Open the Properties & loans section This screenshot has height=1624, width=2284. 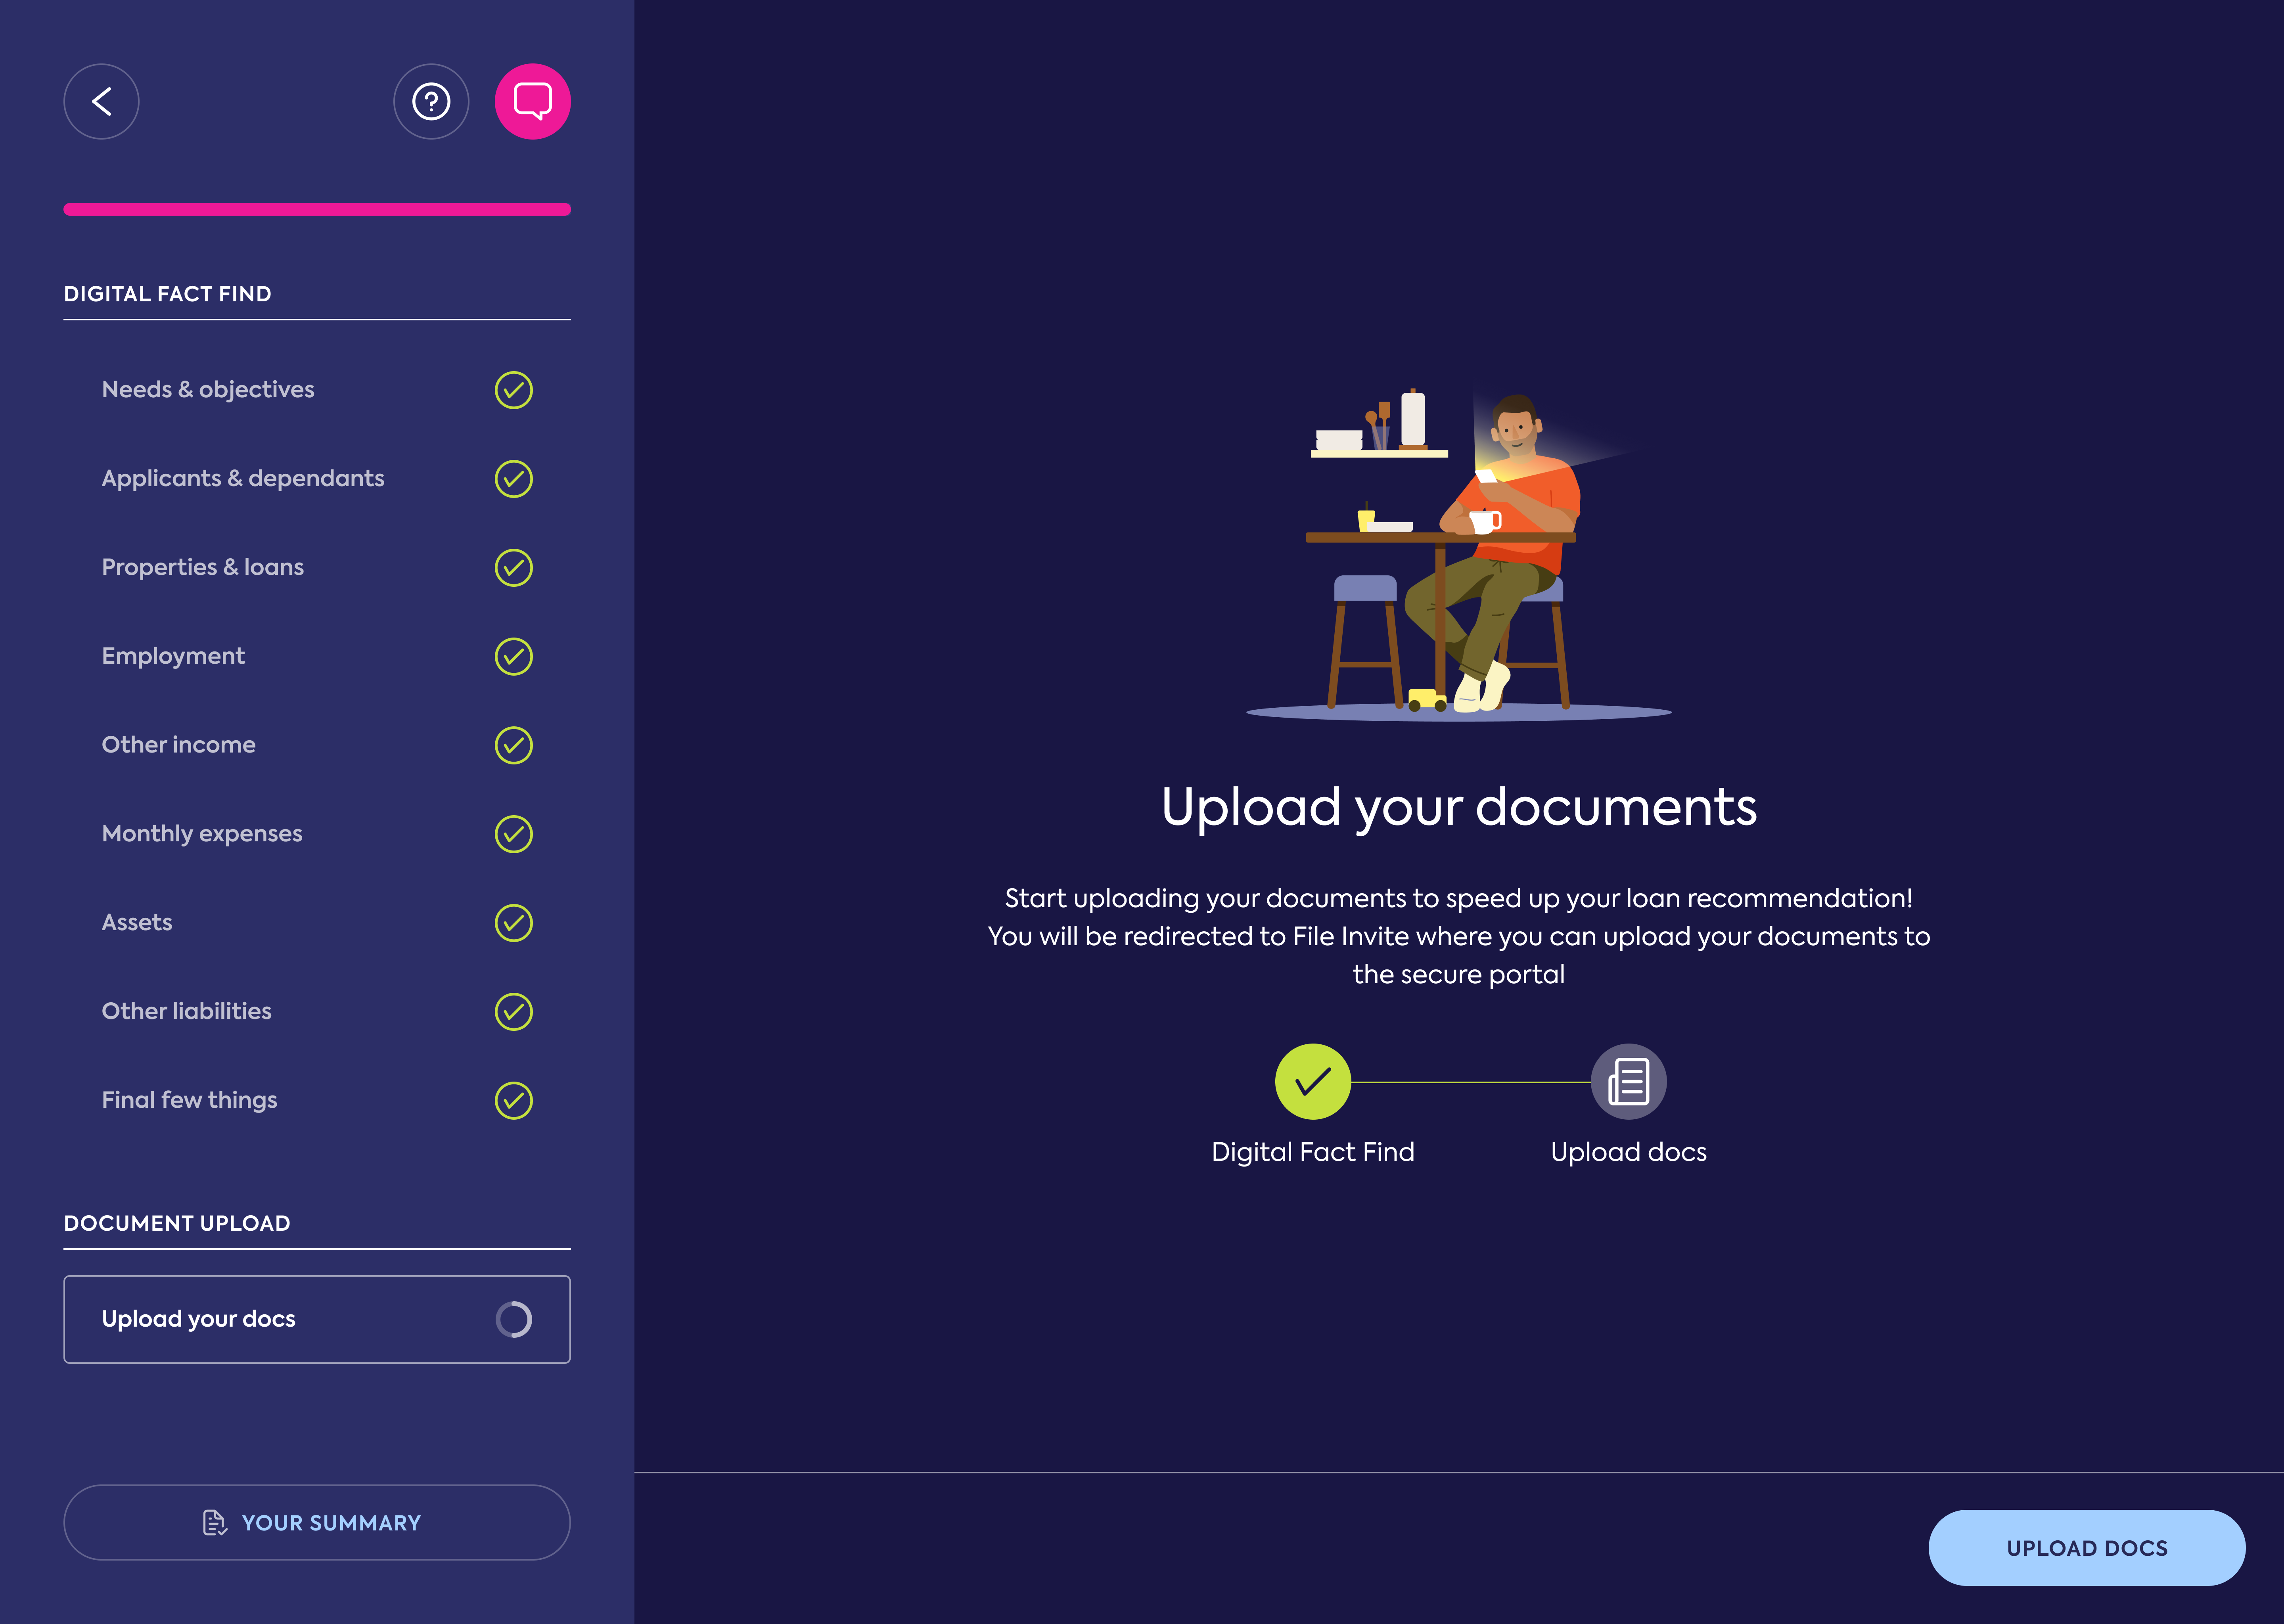(203, 567)
